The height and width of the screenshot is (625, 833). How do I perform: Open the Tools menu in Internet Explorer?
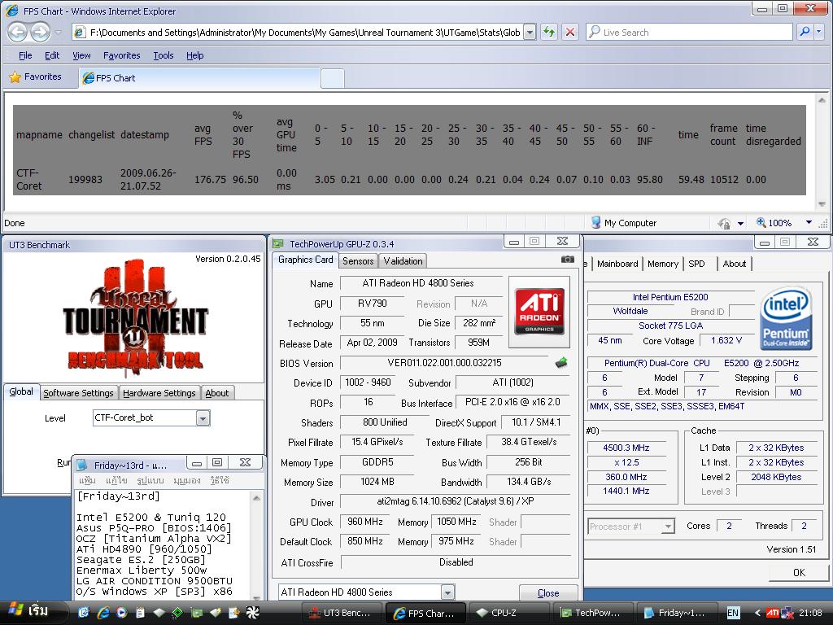point(163,55)
